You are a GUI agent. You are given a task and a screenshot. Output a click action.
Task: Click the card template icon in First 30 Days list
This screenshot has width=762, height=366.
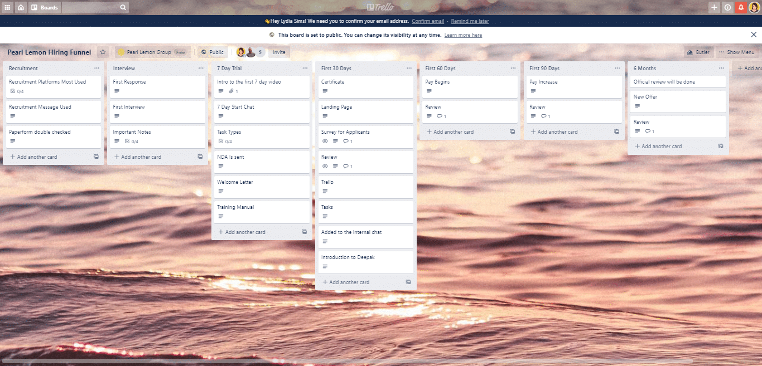coord(408,282)
